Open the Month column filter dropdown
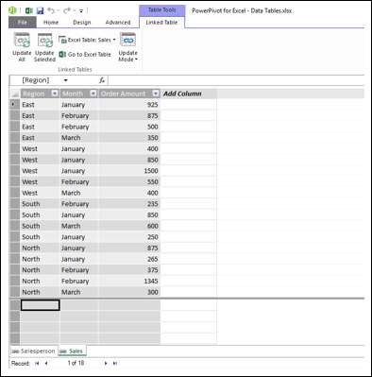The image size is (372, 377). coord(93,94)
